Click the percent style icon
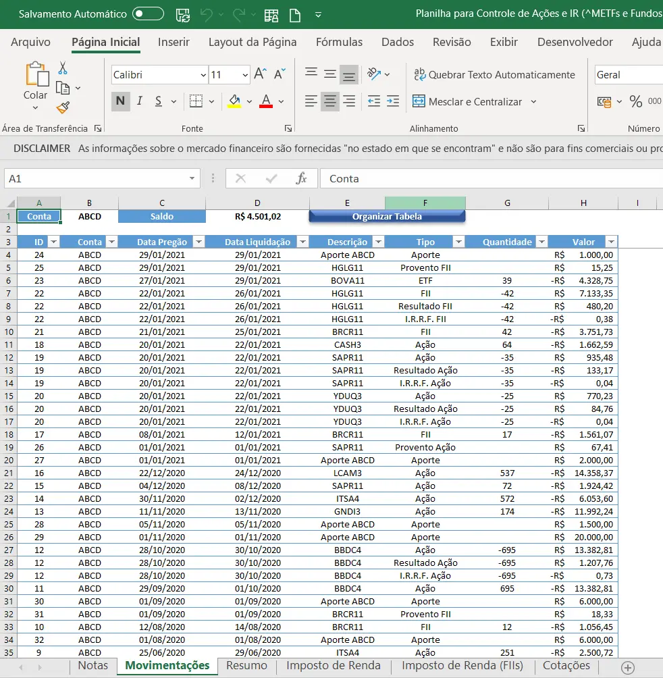The image size is (663, 678). (636, 101)
